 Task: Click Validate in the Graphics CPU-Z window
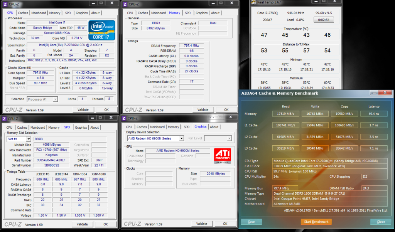[202, 224]
